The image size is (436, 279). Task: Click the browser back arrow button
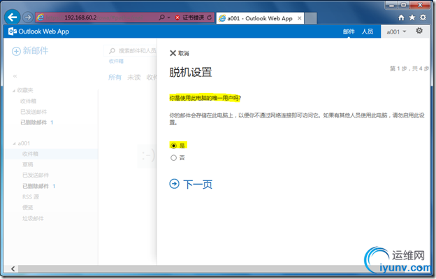tap(13, 17)
